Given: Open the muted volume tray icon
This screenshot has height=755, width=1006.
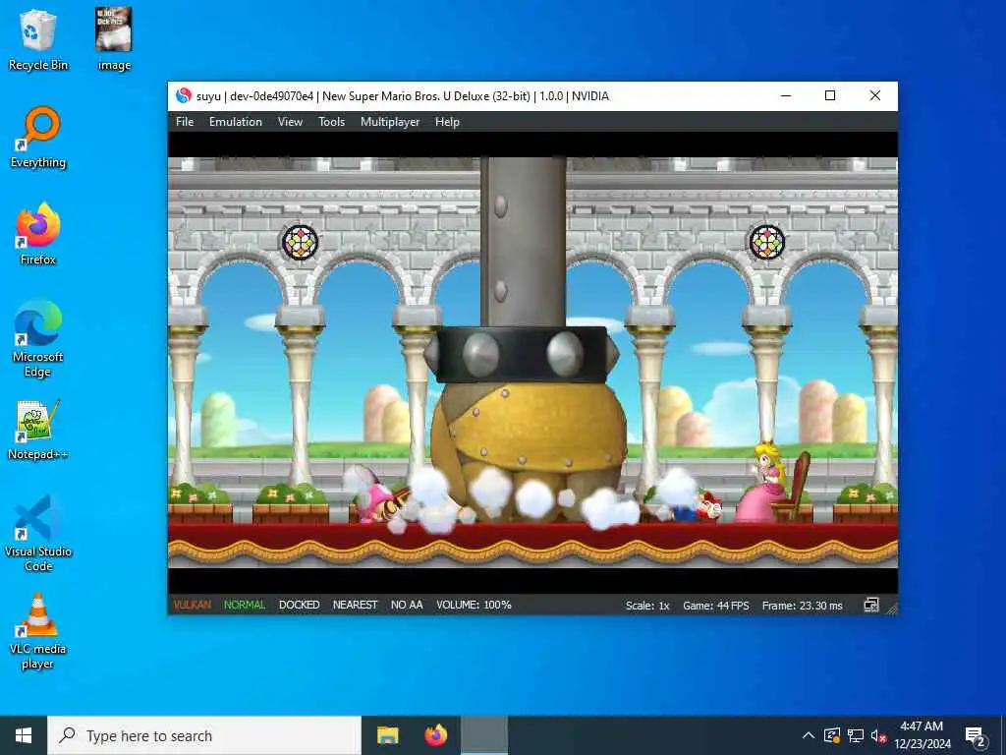Looking at the screenshot, I should (x=879, y=735).
